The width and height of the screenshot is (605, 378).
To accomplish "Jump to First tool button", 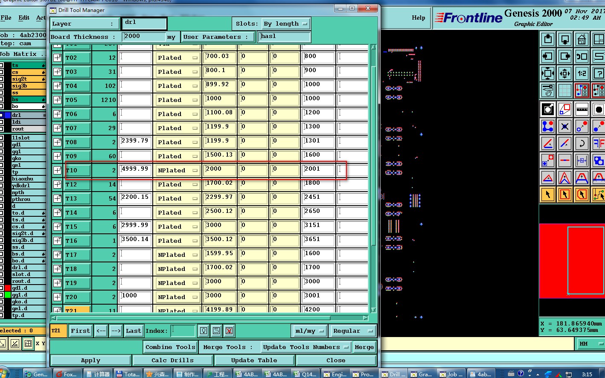I will pyautogui.click(x=81, y=331).
